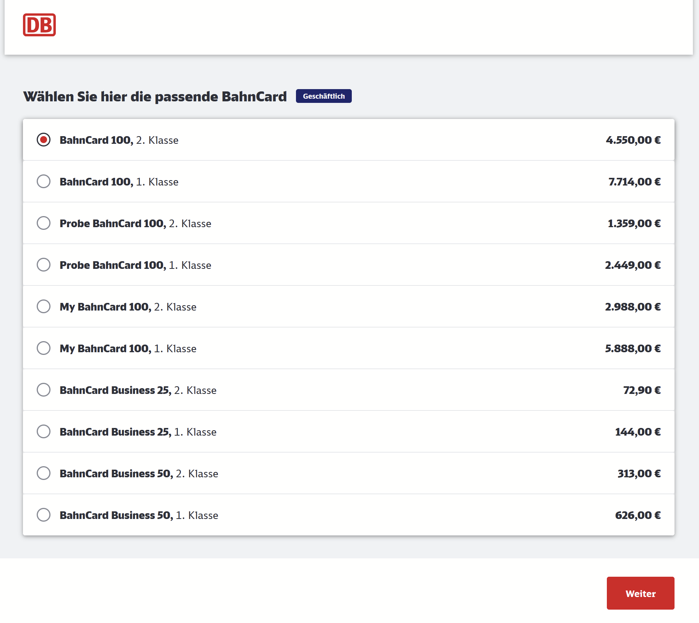Click the DB logo

(x=39, y=25)
